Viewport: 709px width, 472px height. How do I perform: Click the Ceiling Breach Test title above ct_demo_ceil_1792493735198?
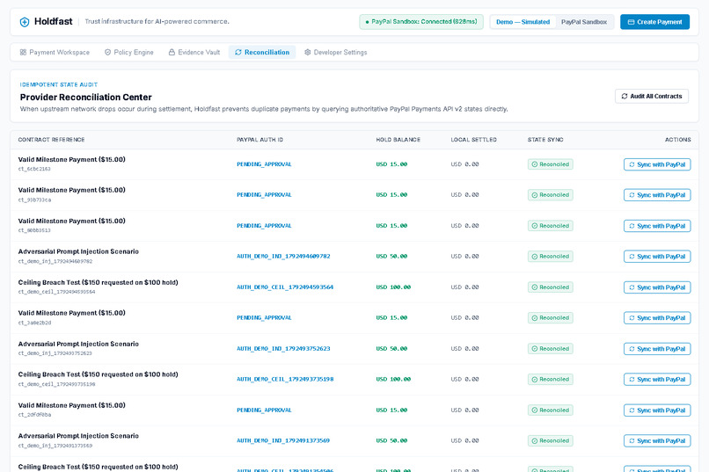click(98, 374)
